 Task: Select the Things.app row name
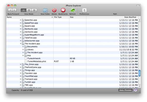tap(30, 70)
